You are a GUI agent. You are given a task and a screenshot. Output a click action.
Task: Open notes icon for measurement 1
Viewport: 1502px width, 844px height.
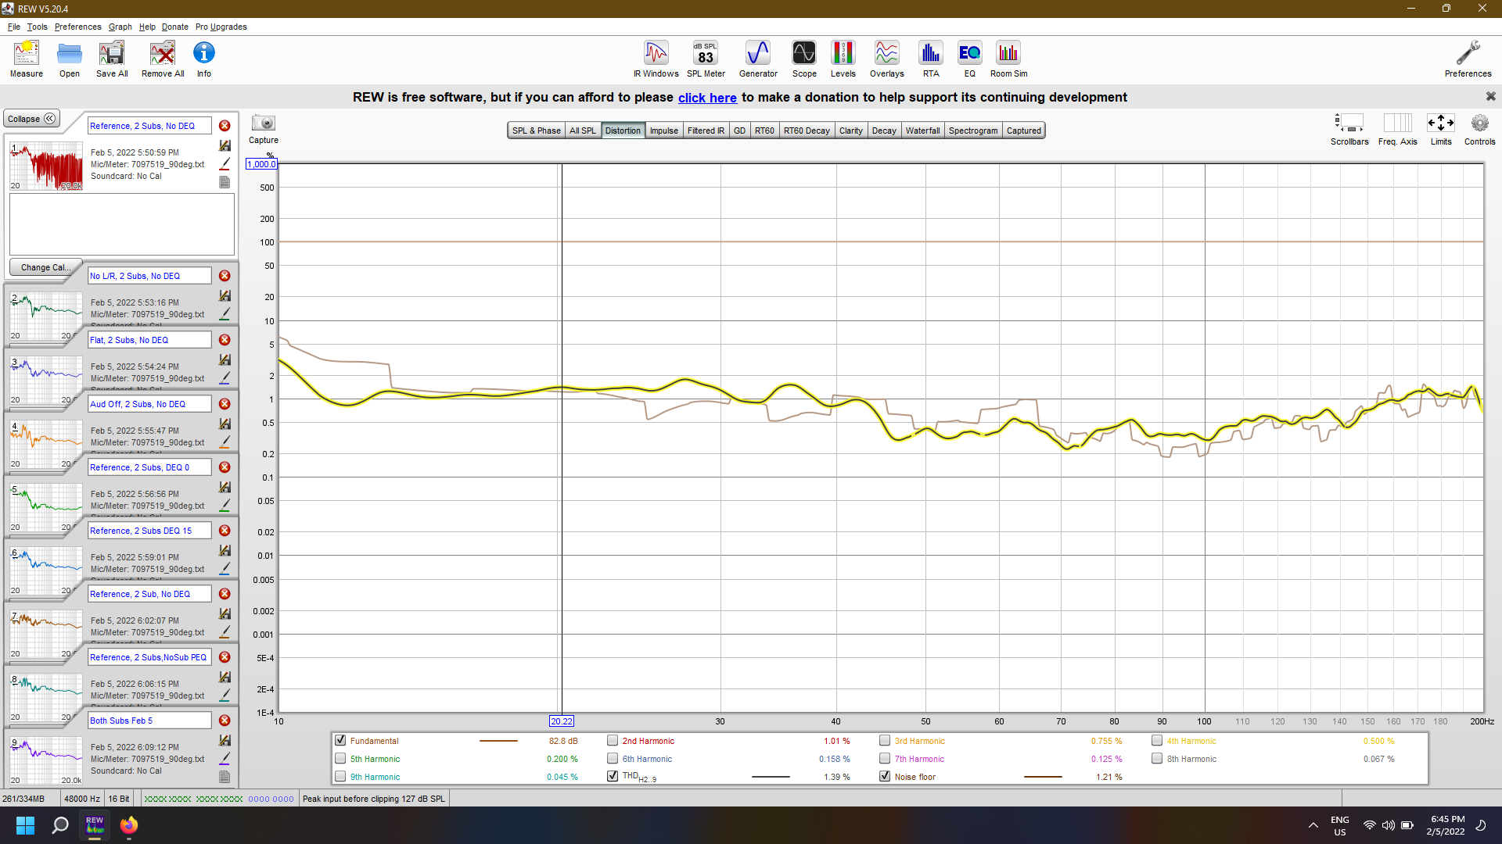click(x=225, y=182)
